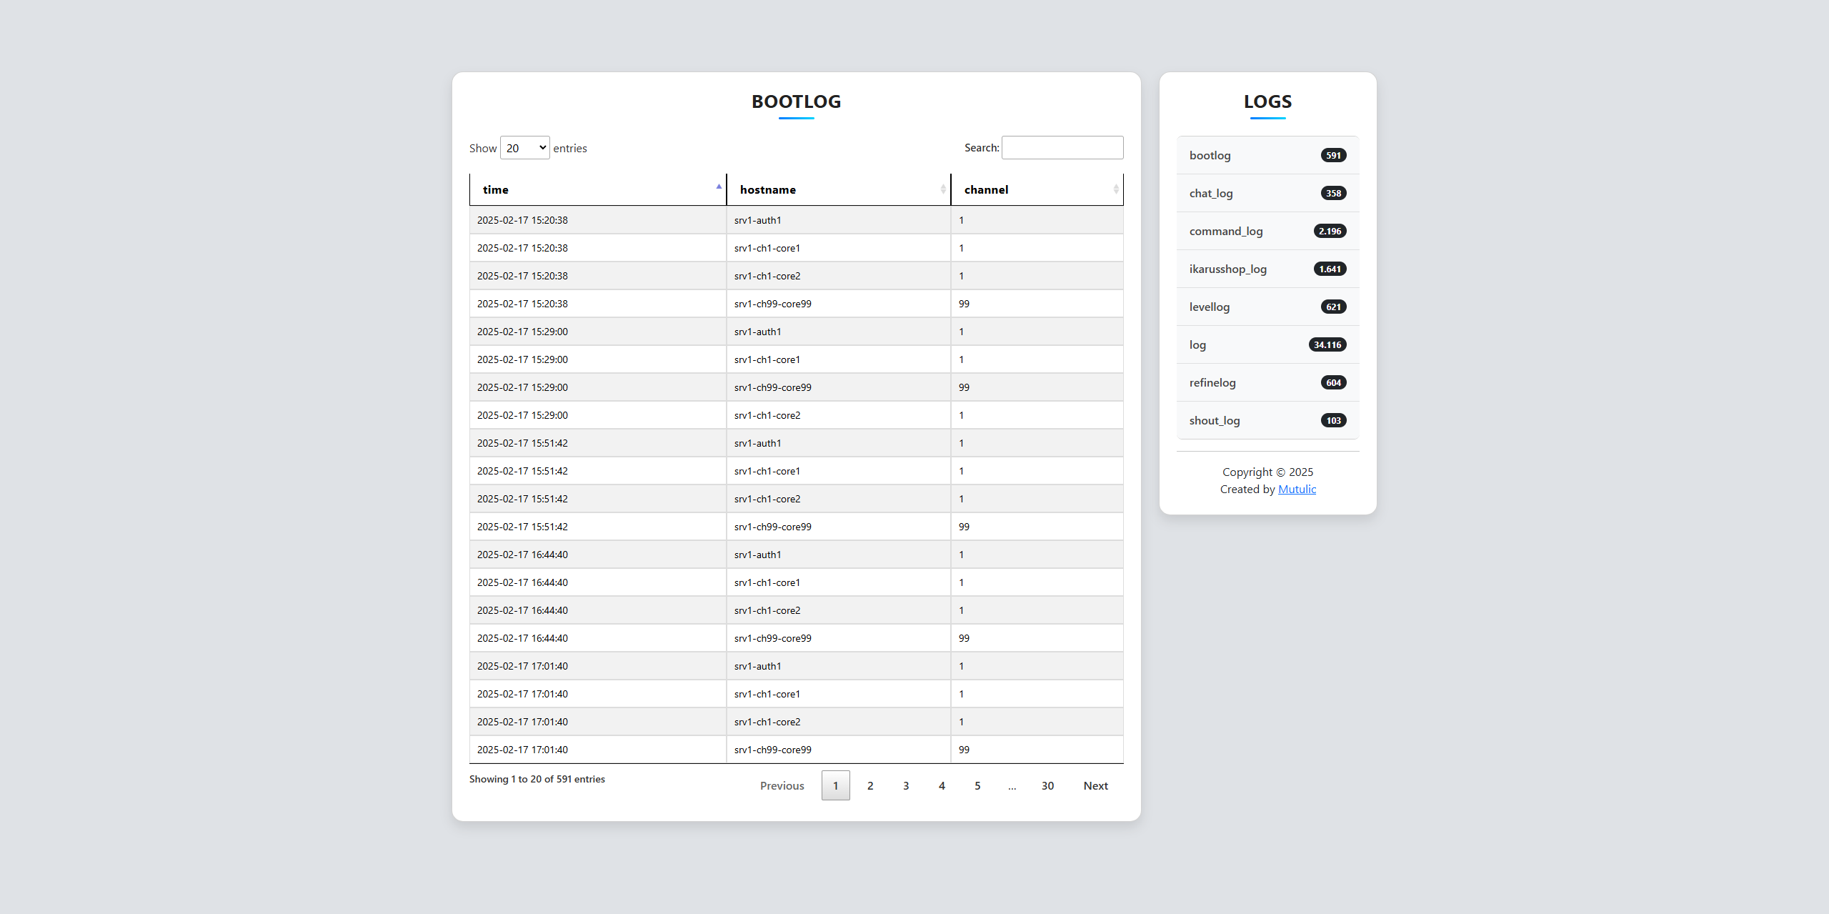Open the bootlog log list item
The width and height of the screenshot is (1829, 914).
(1210, 156)
